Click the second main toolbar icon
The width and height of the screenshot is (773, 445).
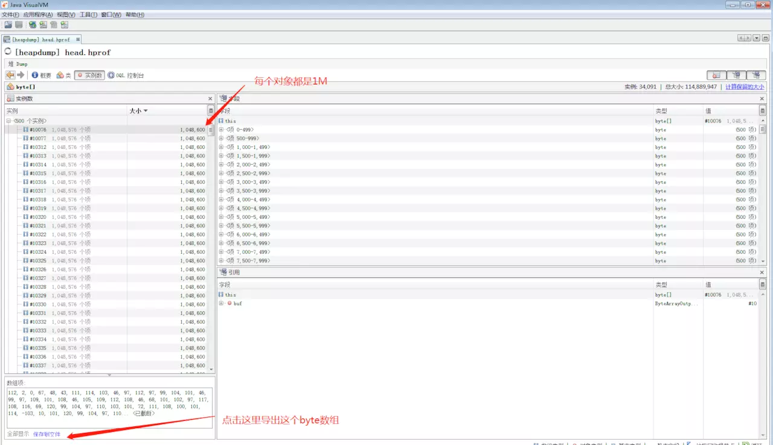19,25
